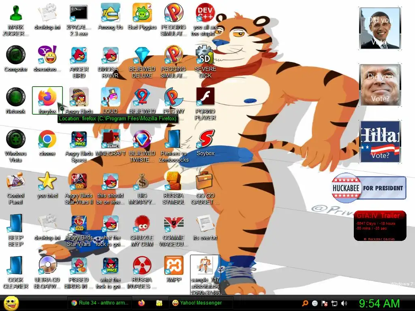Select 'this should be on vine' icon
Viewport: 415px width, 311px height.
[x=110, y=181]
